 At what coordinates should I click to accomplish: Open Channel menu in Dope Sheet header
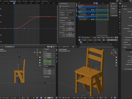tap(108, 37)
